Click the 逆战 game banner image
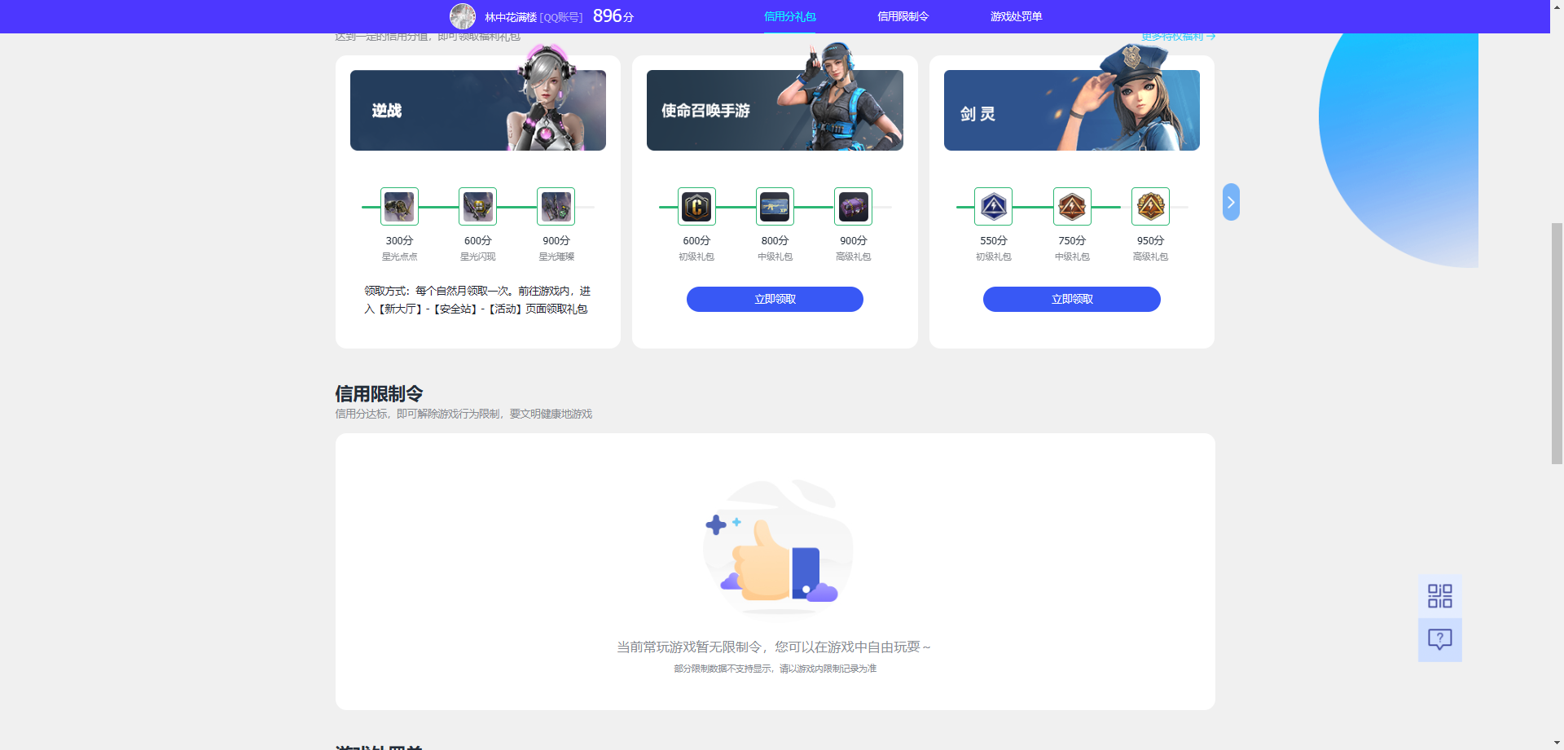The width and height of the screenshot is (1564, 750). (477, 109)
